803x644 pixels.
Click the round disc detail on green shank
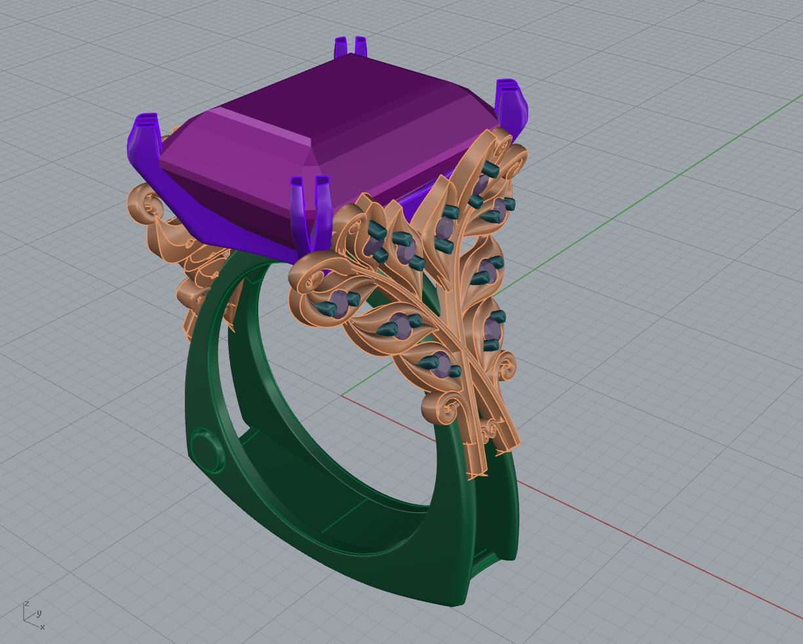click(207, 451)
